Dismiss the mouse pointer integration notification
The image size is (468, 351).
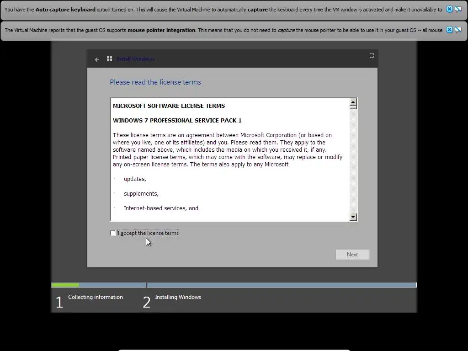pyautogui.click(x=449, y=30)
